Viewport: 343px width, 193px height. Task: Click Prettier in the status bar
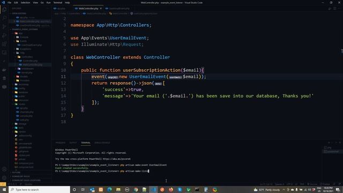coord(325,184)
